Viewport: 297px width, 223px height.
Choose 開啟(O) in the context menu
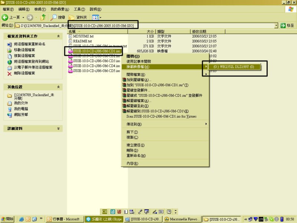point(165,56)
